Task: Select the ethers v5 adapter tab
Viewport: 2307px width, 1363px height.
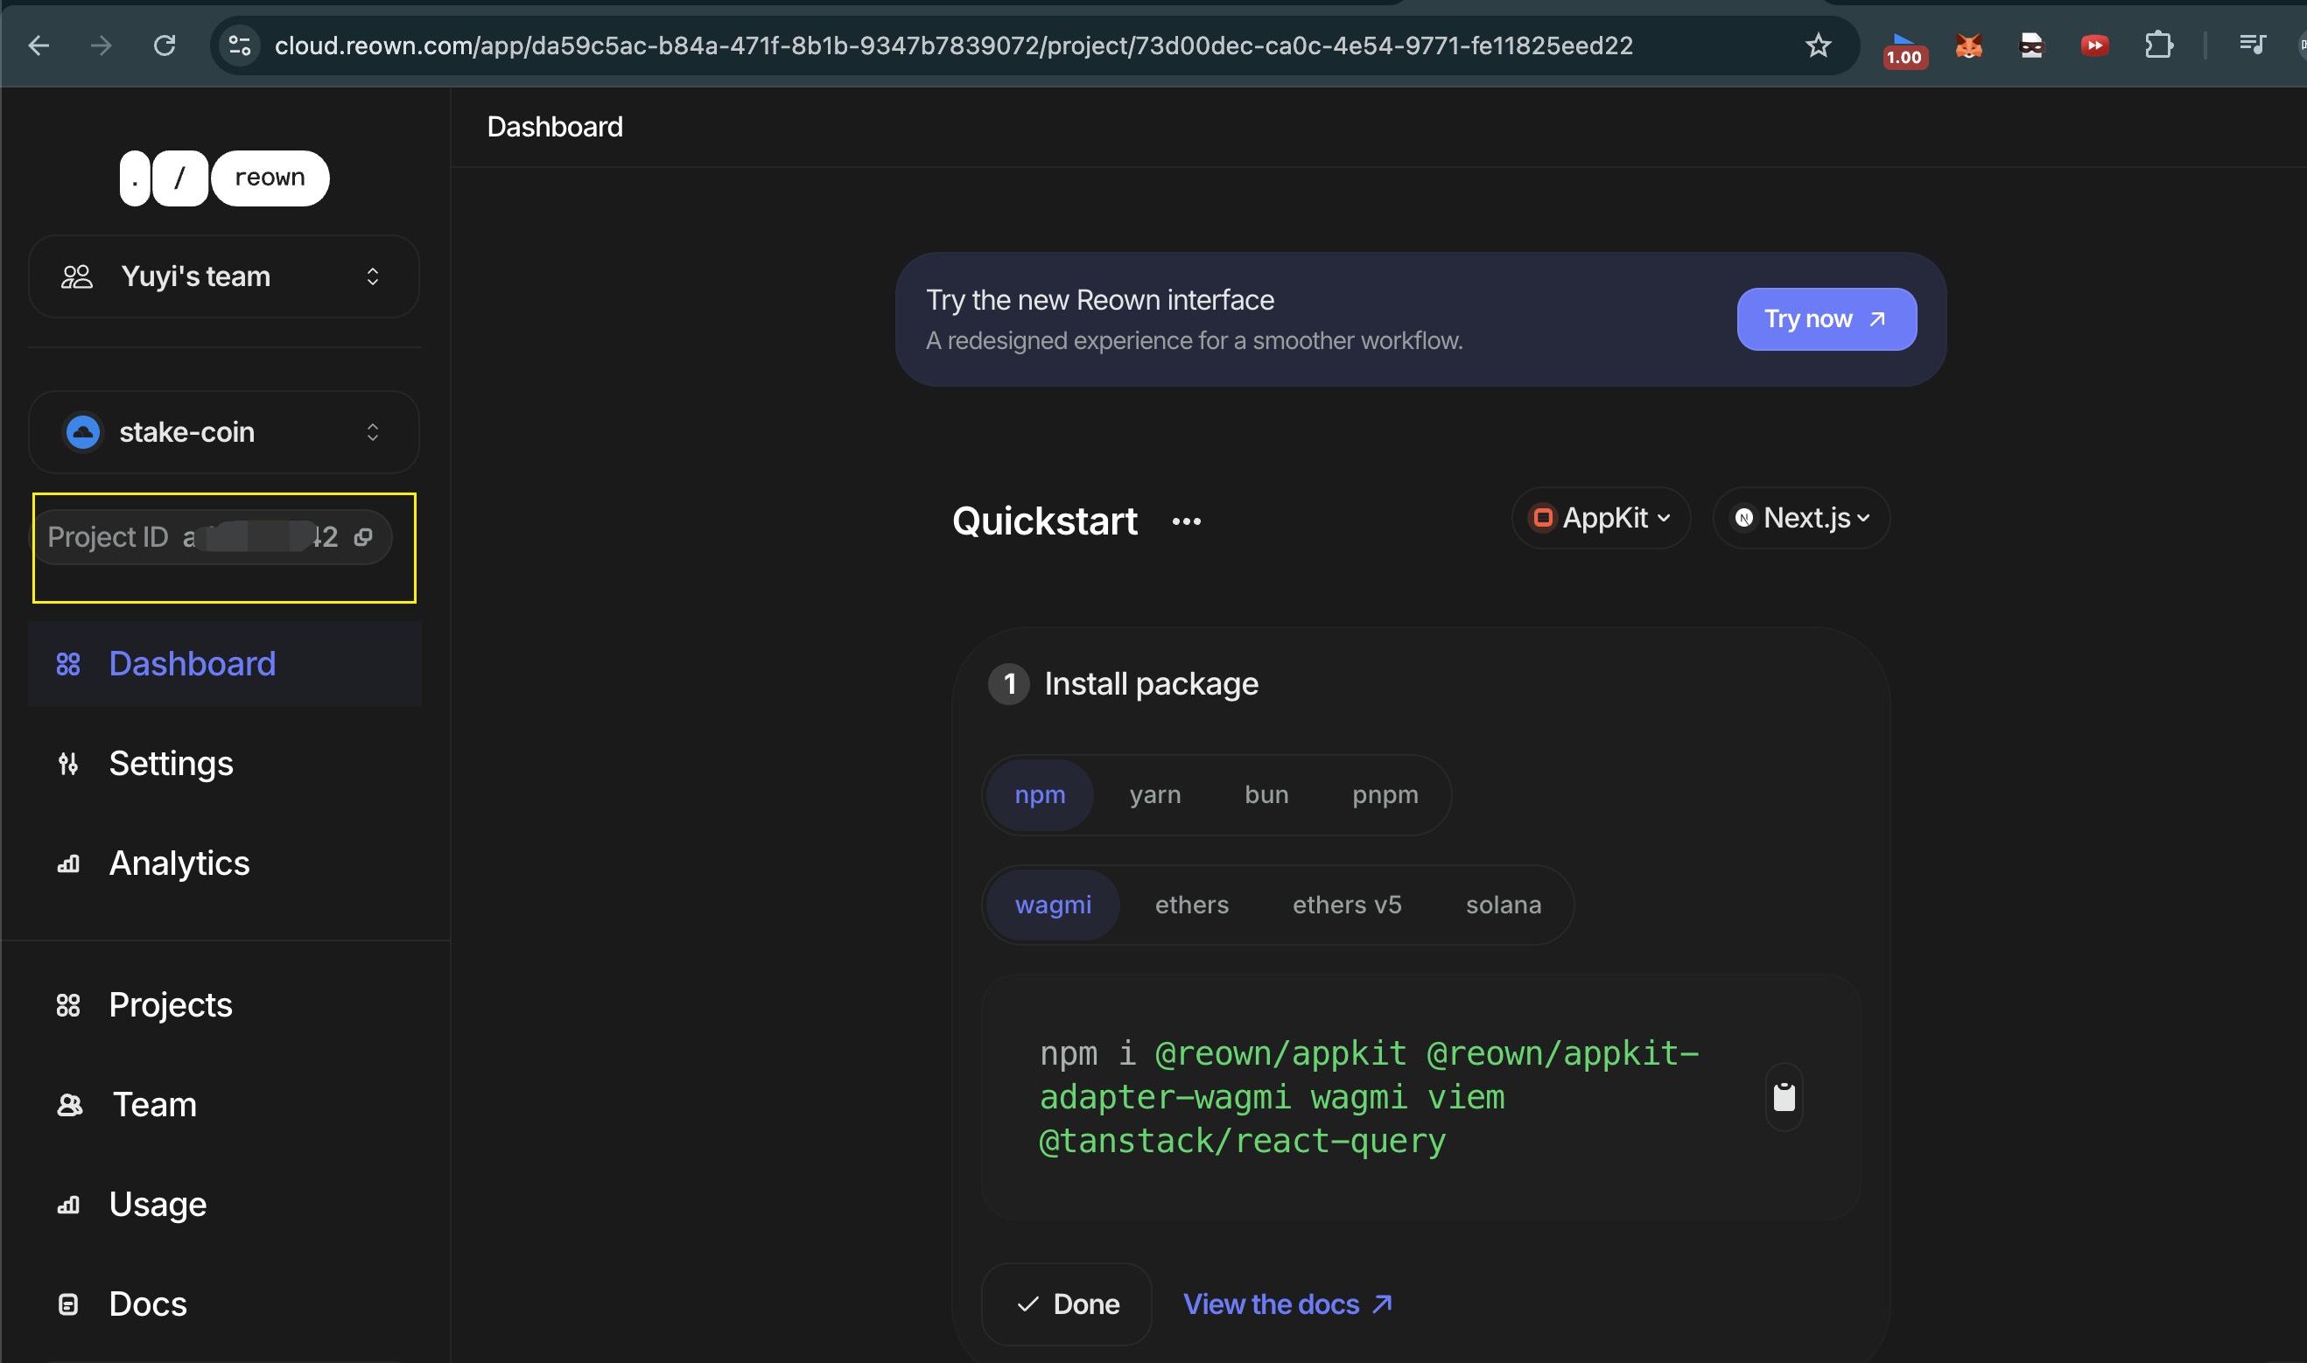Action: (1347, 905)
